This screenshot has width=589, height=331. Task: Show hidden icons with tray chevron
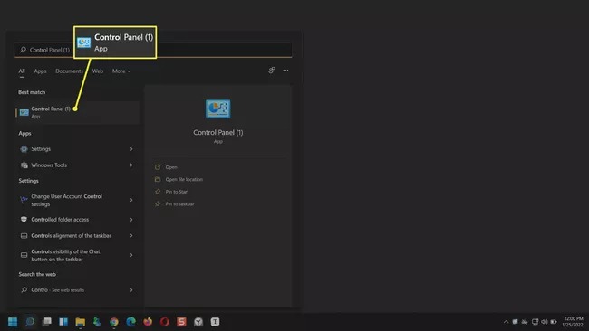coord(506,322)
